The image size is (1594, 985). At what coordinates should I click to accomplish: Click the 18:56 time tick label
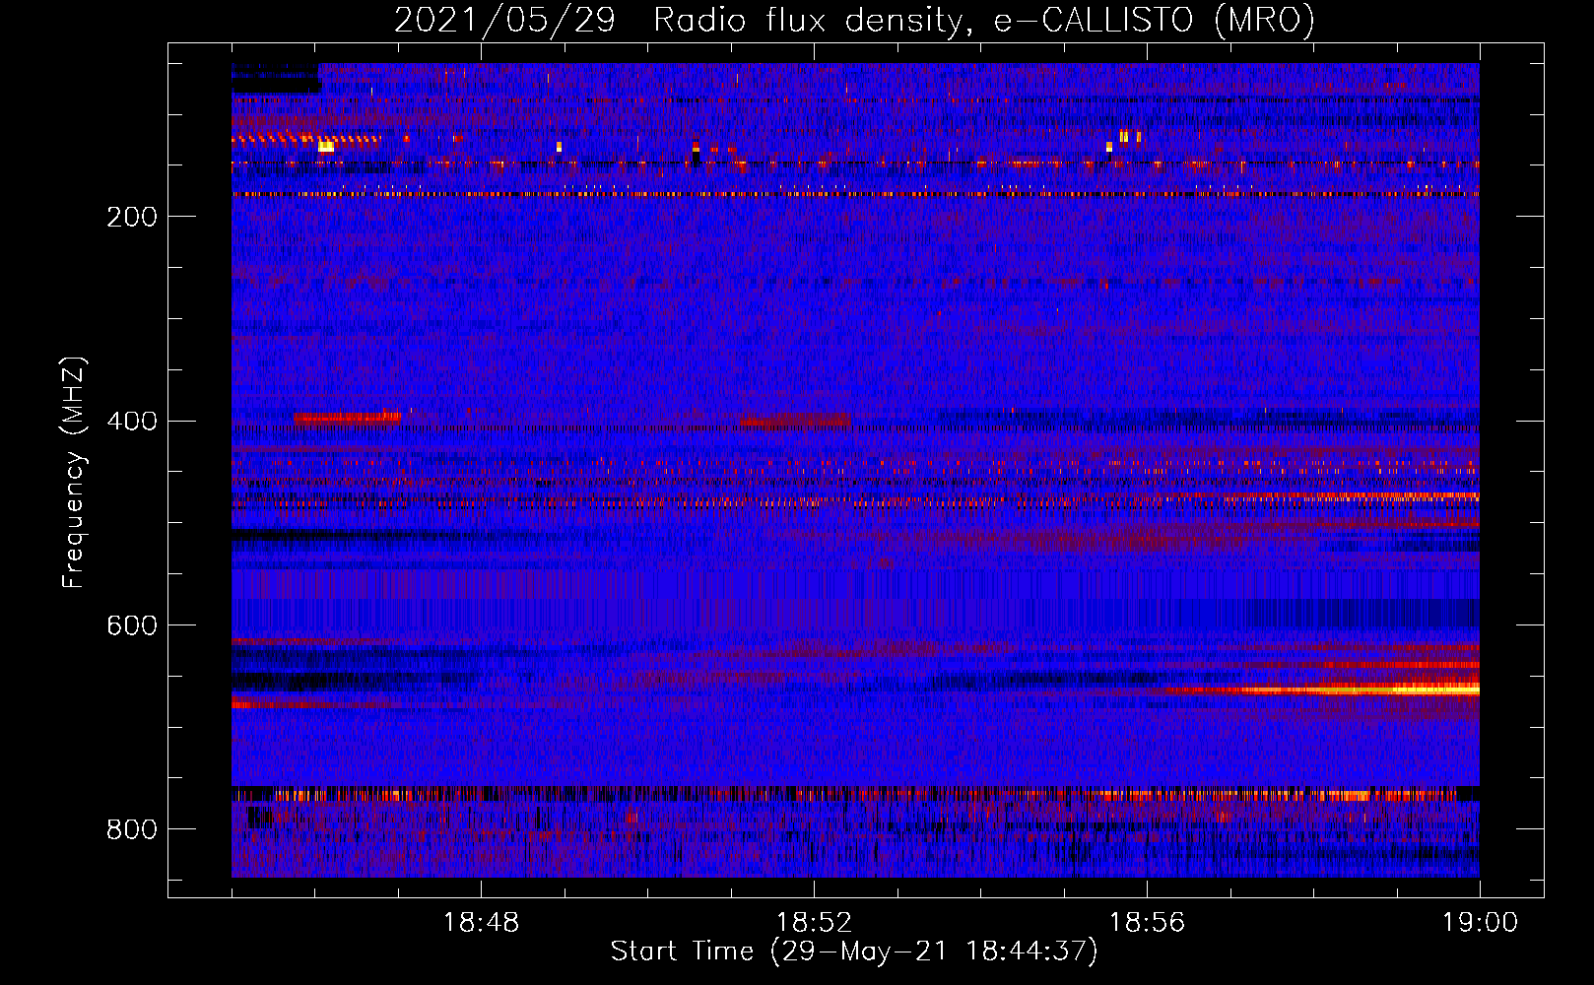click(1147, 923)
